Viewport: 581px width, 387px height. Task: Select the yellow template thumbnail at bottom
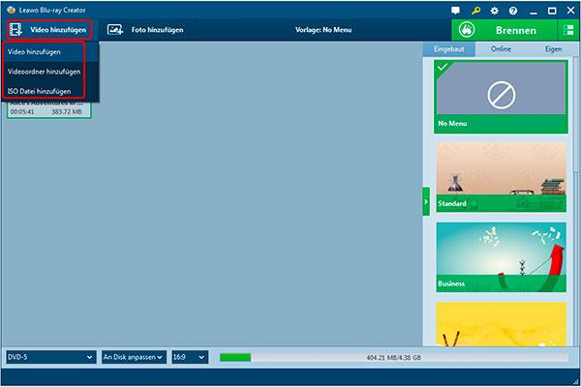tap(501, 324)
